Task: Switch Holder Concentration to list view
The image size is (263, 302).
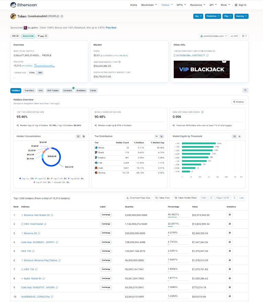Action: pyautogui.click(x=78, y=136)
